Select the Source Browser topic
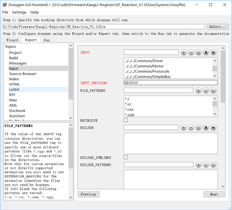The image size is (232, 210). pos(23,74)
